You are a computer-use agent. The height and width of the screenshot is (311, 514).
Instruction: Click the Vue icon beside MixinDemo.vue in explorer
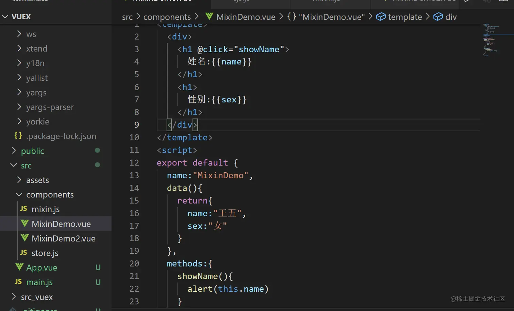(24, 223)
